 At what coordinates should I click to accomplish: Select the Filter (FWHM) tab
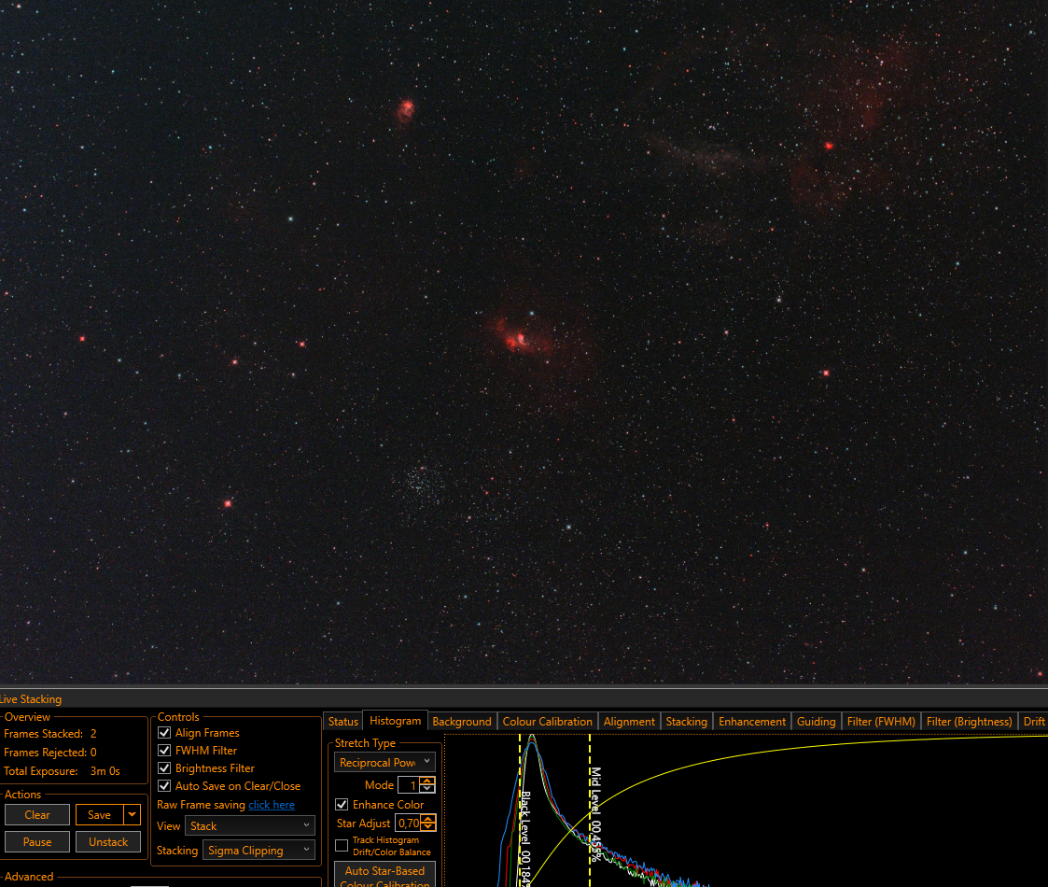click(881, 721)
